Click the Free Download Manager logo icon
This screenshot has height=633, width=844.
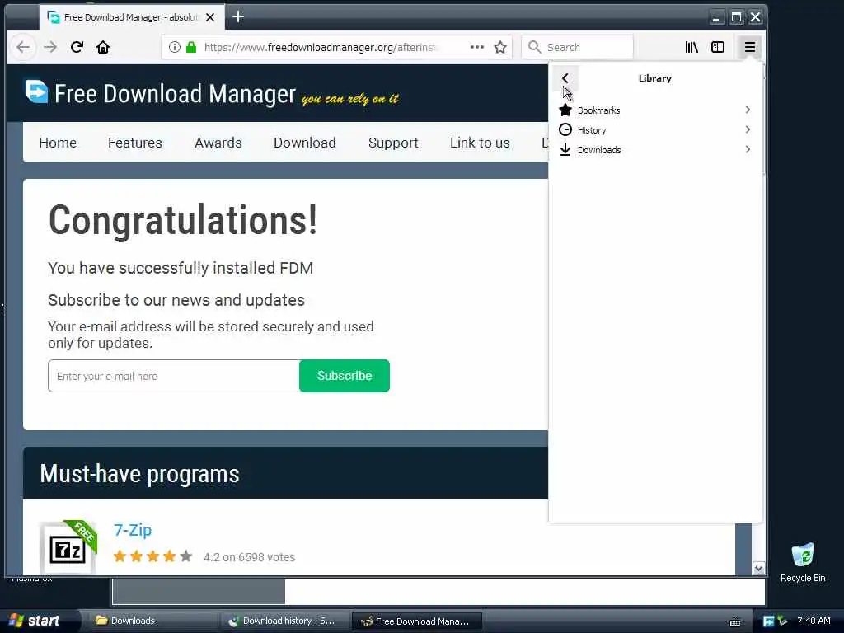36,91
